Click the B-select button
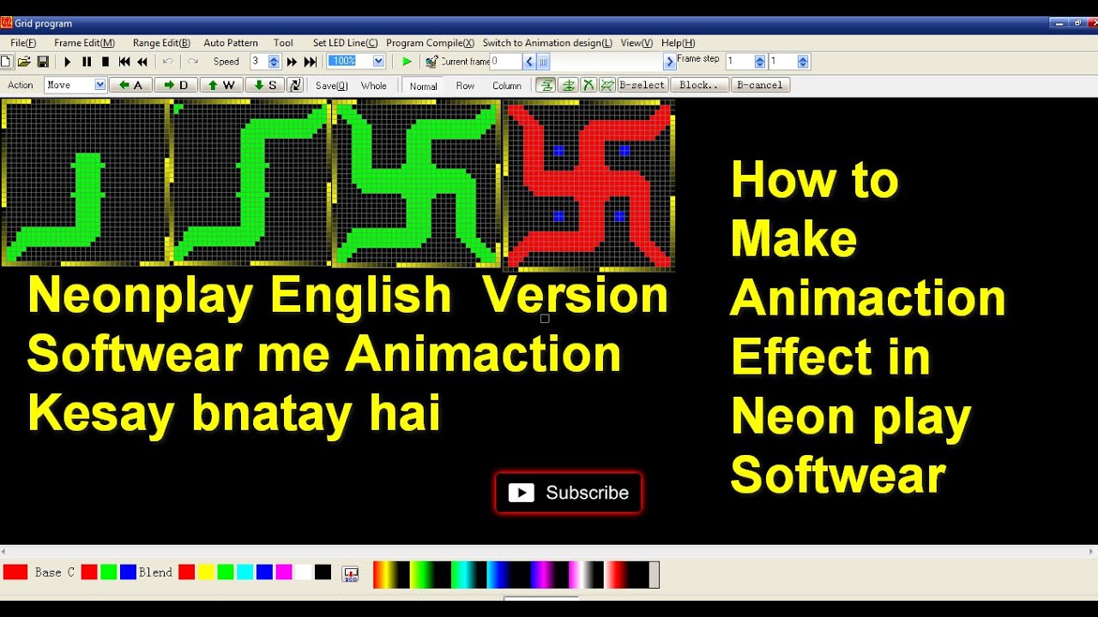 click(643, 85)
